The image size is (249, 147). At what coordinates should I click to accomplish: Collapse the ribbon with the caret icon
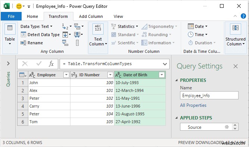click(235, 16)
